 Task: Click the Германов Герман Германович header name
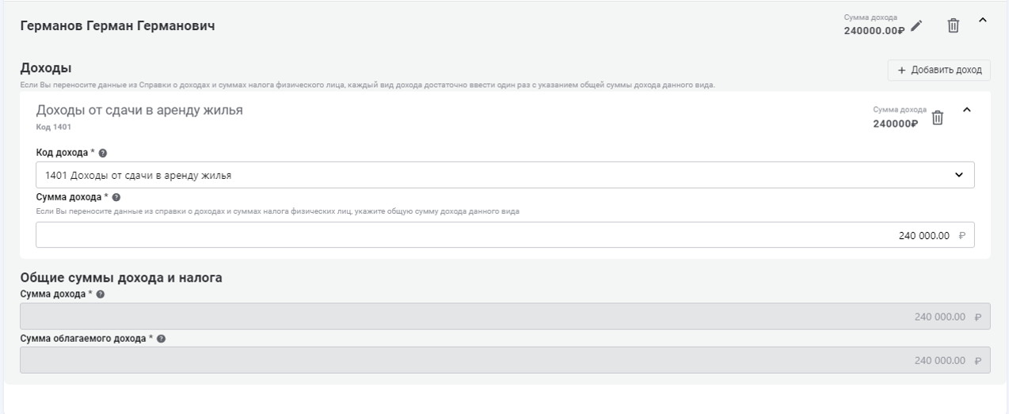pos(117,27)
